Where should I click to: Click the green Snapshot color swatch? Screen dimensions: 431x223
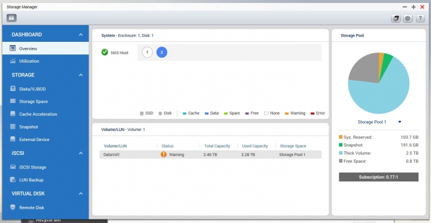341,145
